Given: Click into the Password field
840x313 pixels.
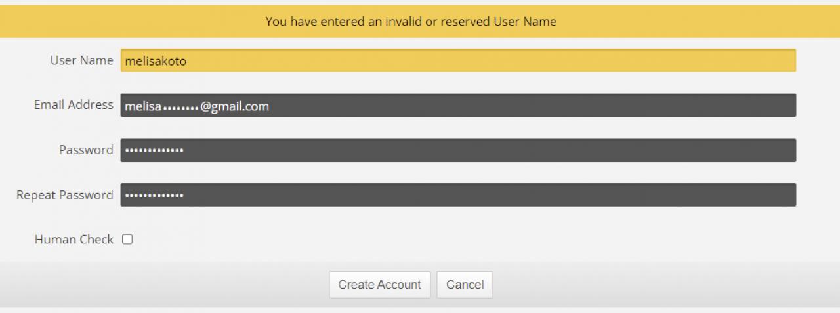Looking at the screenshot, I should pos(458,150).
